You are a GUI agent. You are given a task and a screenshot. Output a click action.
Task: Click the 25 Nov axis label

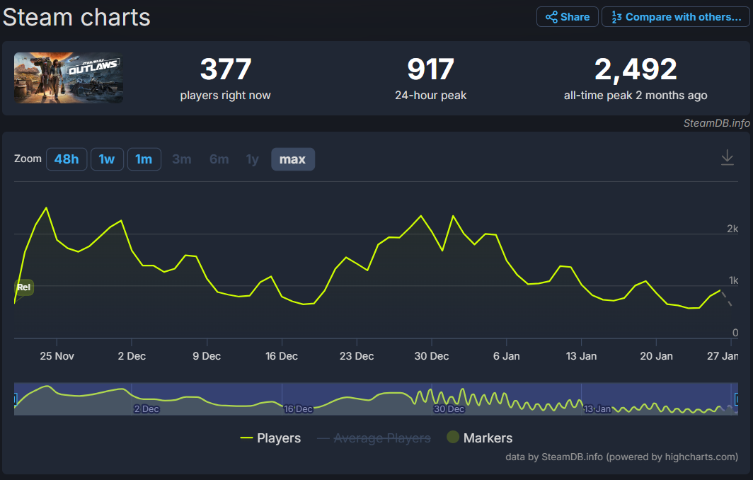tap(57, 356)
